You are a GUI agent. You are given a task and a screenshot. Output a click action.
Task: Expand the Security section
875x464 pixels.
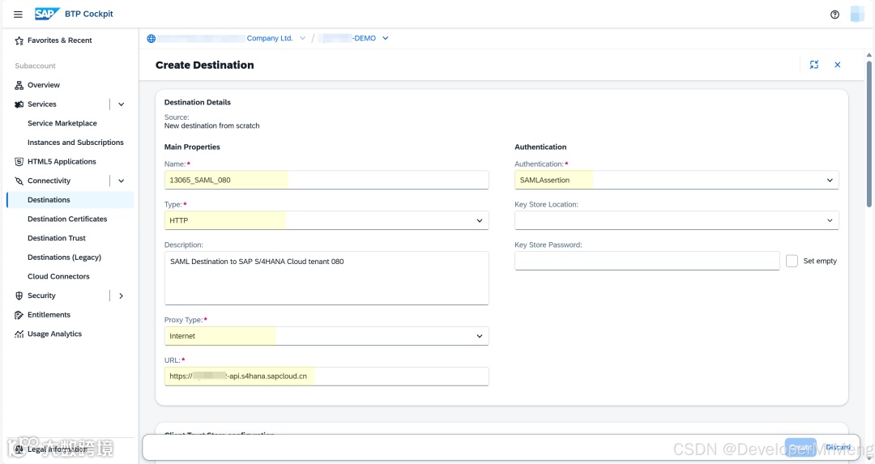(x=122, y=296)
